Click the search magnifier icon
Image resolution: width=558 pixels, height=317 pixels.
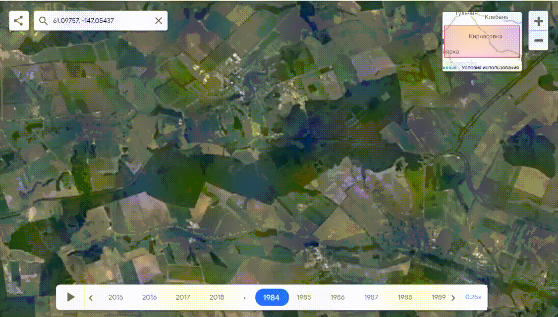tap(42, 21)
